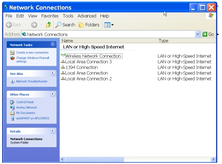Click Create a new connection link
The height and width of the screenshot is (164, 222).
click(x=32, y=53)
